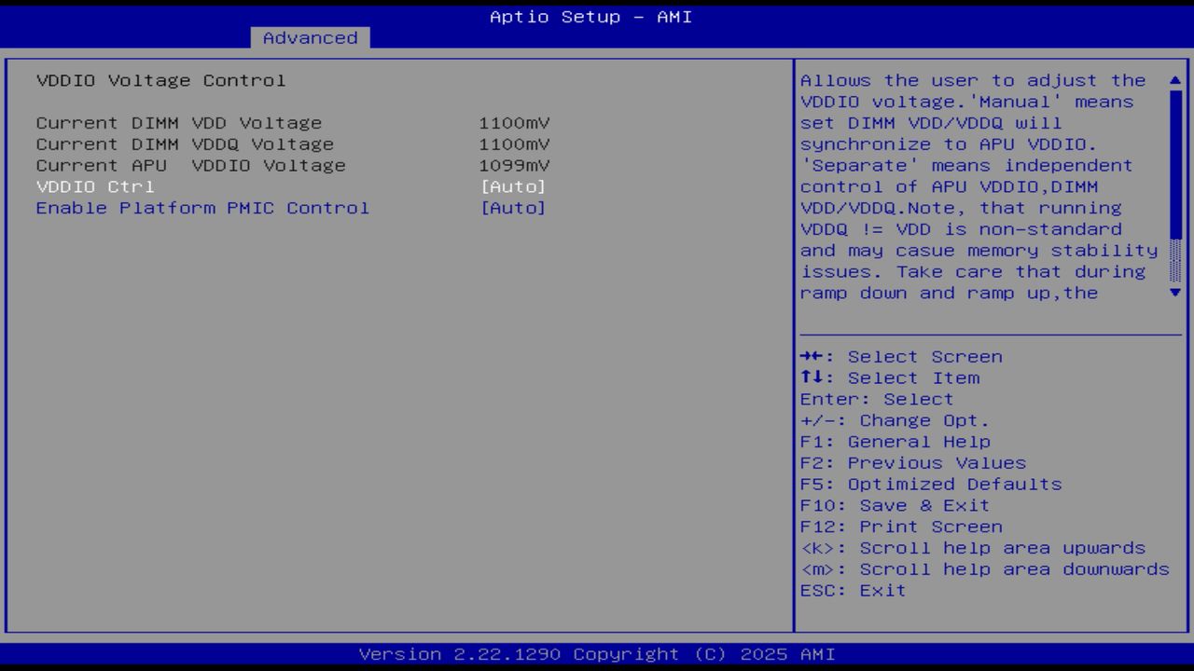1194x671 pixels.
Task: Click the left-right arrow Select Screen legend symbol
Action: (813, 356)
